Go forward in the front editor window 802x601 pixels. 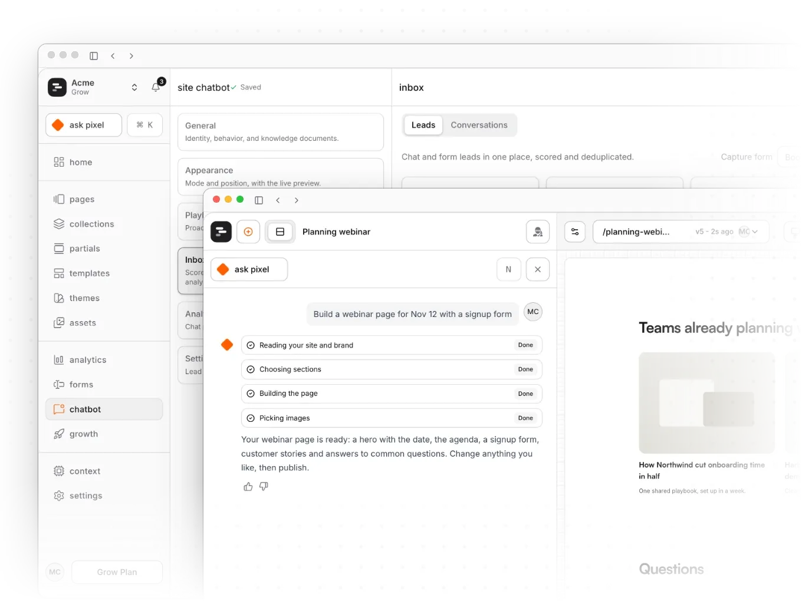click(297, 200)
